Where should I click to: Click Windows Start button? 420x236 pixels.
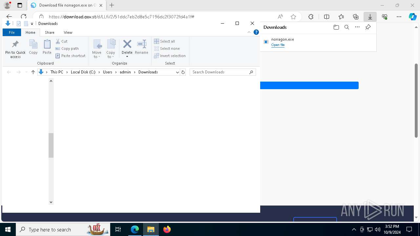8,229
